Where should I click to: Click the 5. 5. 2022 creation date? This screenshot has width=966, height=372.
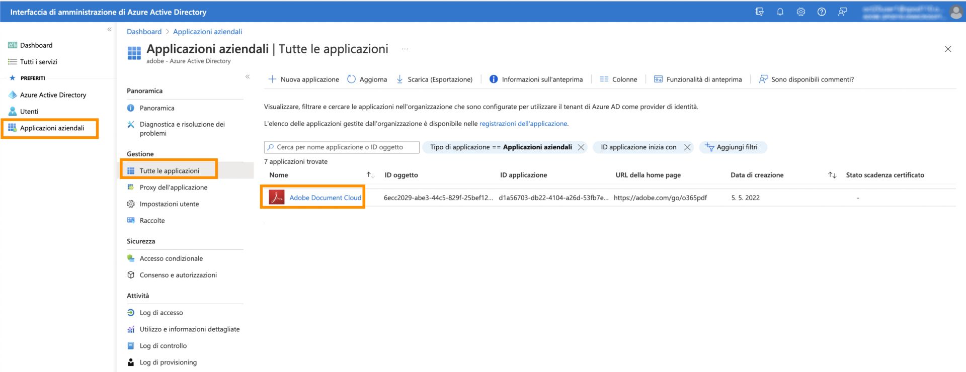746,198
